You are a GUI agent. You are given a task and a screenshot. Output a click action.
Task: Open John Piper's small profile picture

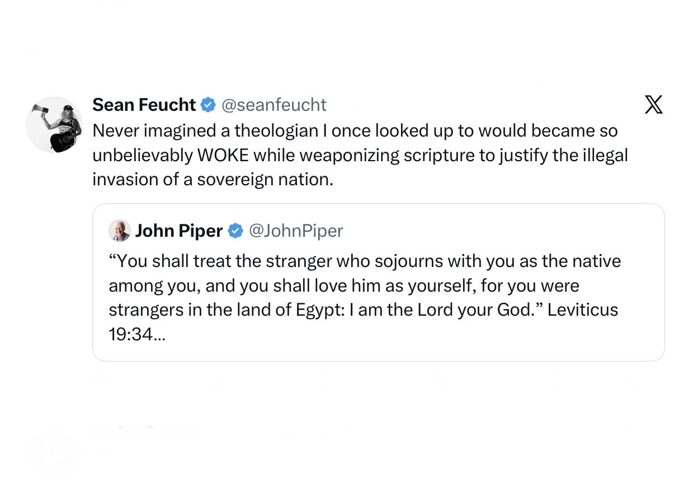click(120, 231)
